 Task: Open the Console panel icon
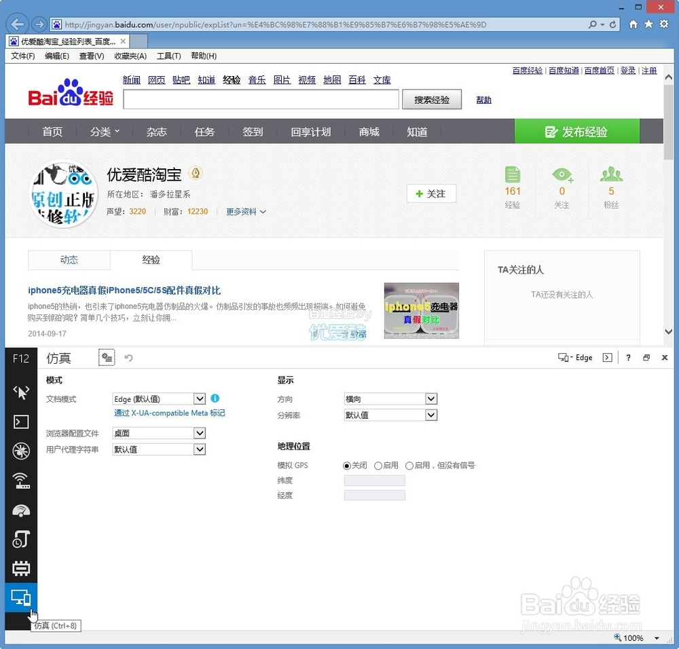(x=21, y=422)
